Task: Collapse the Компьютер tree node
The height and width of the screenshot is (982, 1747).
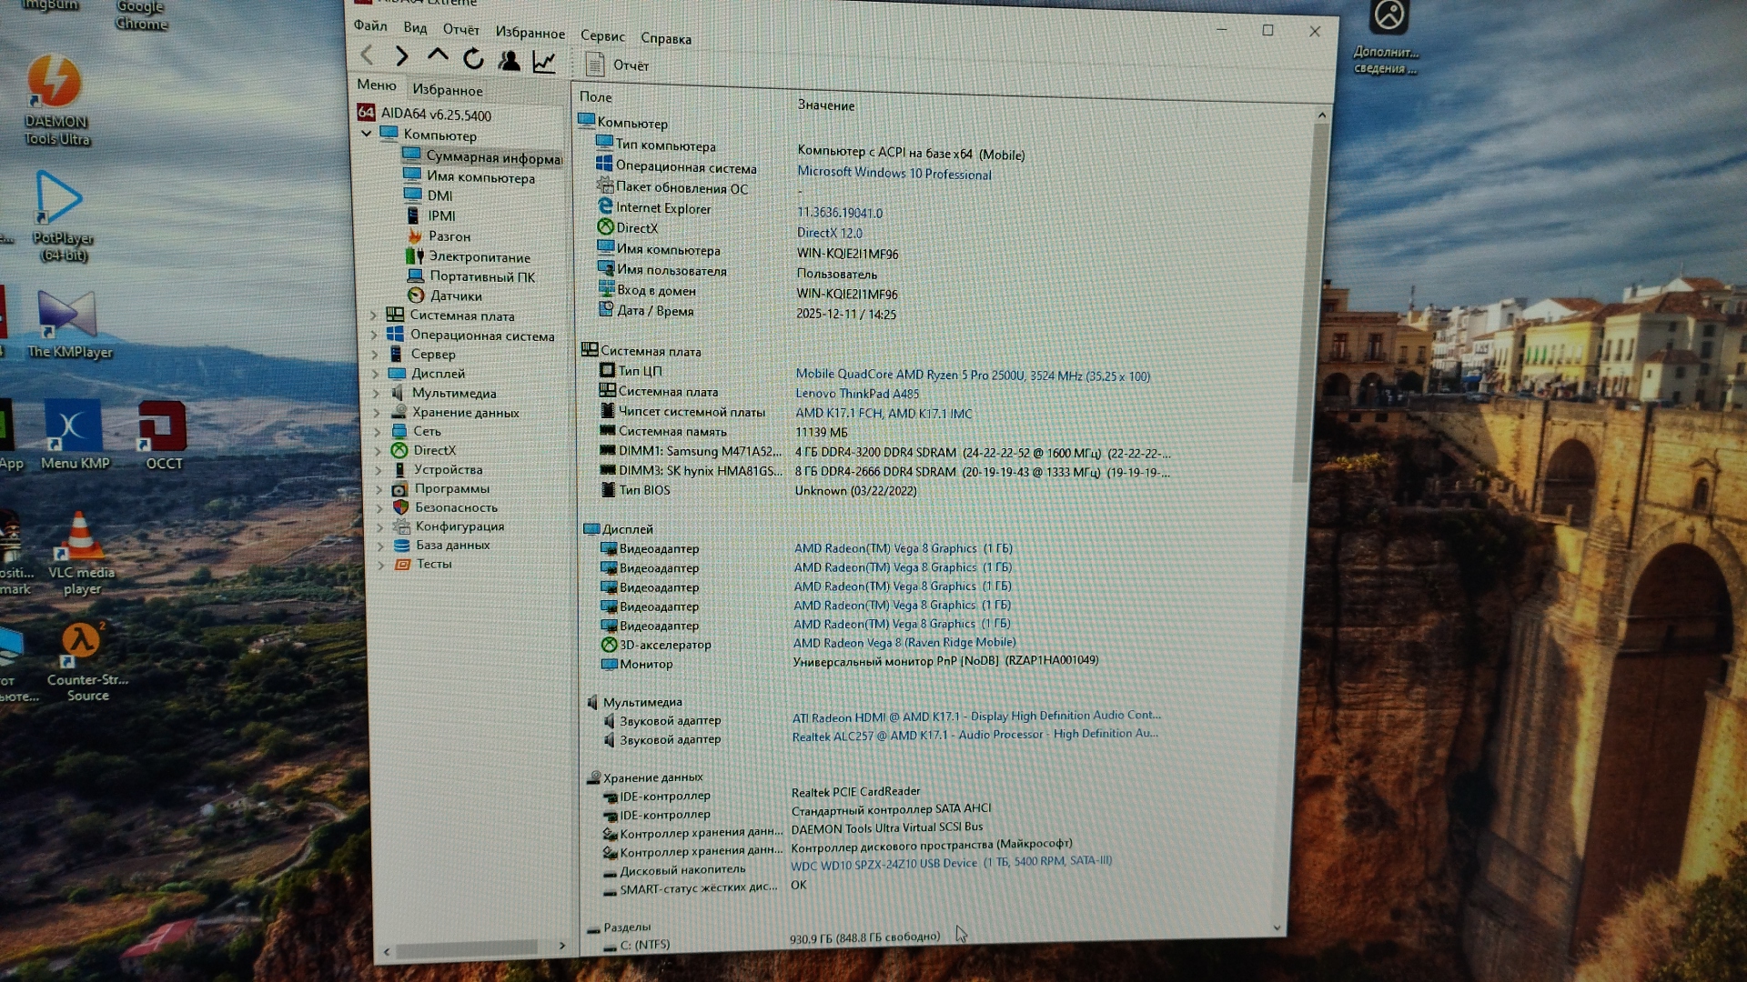Action: [x=366, y=134]
